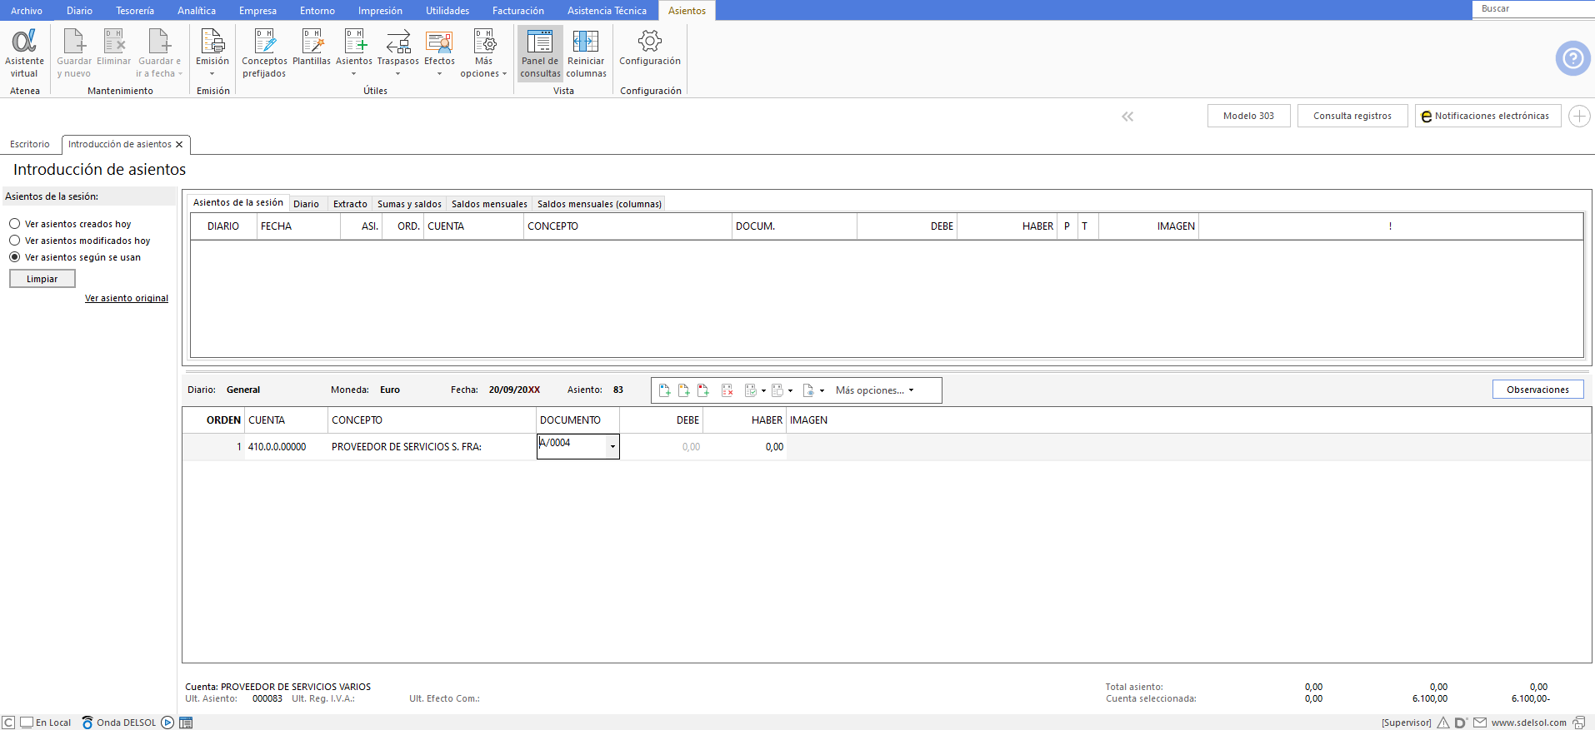
Task: Close Introducción de asientos tab
Action: click(179, 145)
